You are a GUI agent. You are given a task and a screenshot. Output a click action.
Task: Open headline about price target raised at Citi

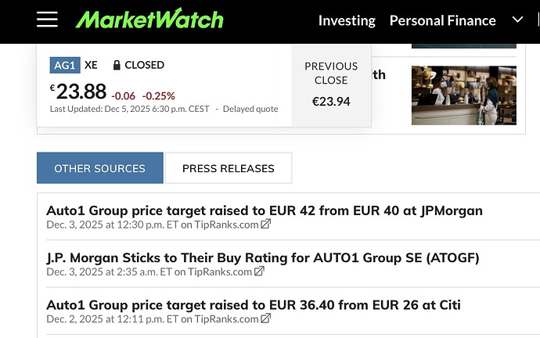click(x=254, y=304)
